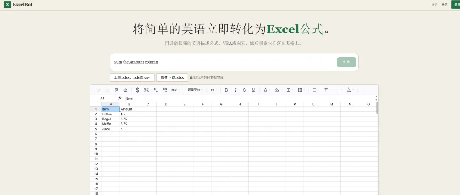Screen dimensions: 460x195
Task: Click the cell borders grid icon
Action: pyautogui.click(x=288, y=90)
